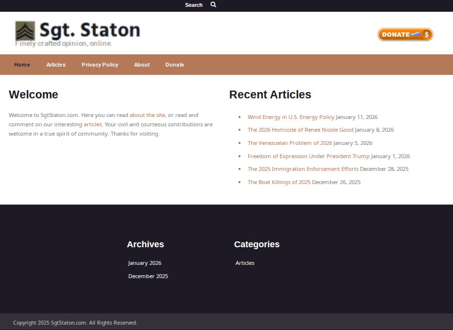Open 'The 2025 Immigration Enforcement Efforts' article
The width and height of the screenshot is (453, 330).
tap(302, 168)
